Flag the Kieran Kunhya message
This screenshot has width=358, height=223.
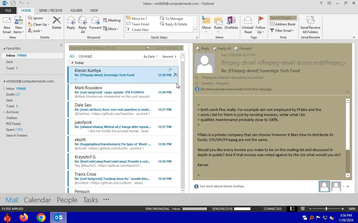coord(170,70)
